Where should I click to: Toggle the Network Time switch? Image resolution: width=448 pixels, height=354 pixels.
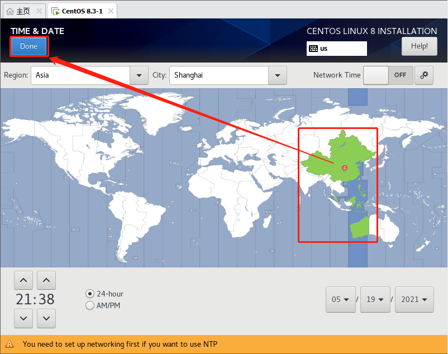pyautogui.click(x=388, y=75)
